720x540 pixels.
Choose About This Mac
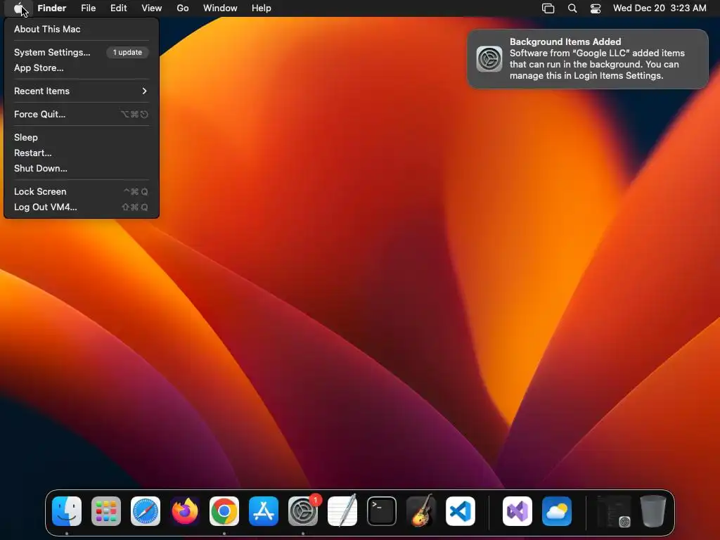(82, 29)
